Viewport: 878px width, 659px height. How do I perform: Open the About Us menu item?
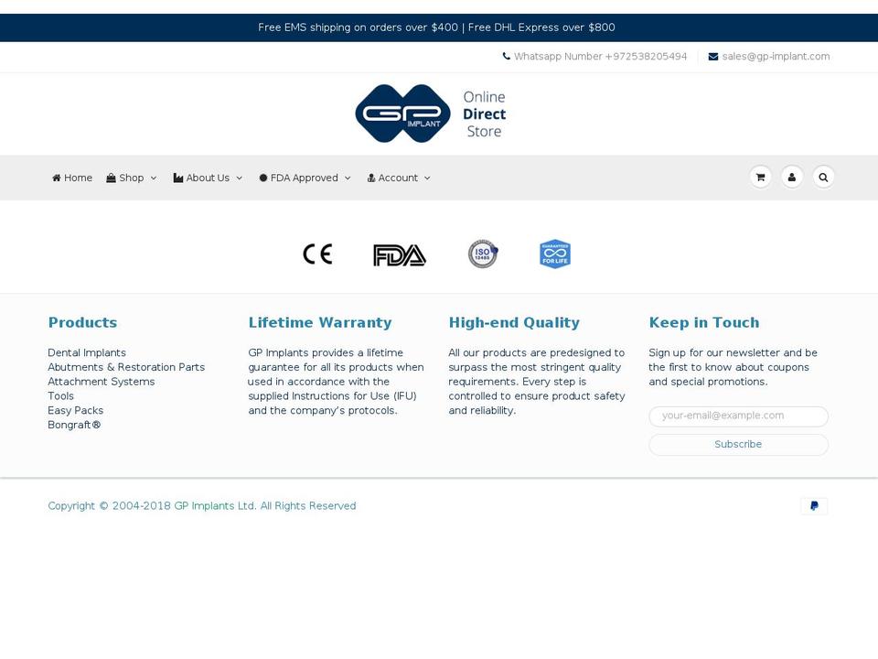[208, 178]
